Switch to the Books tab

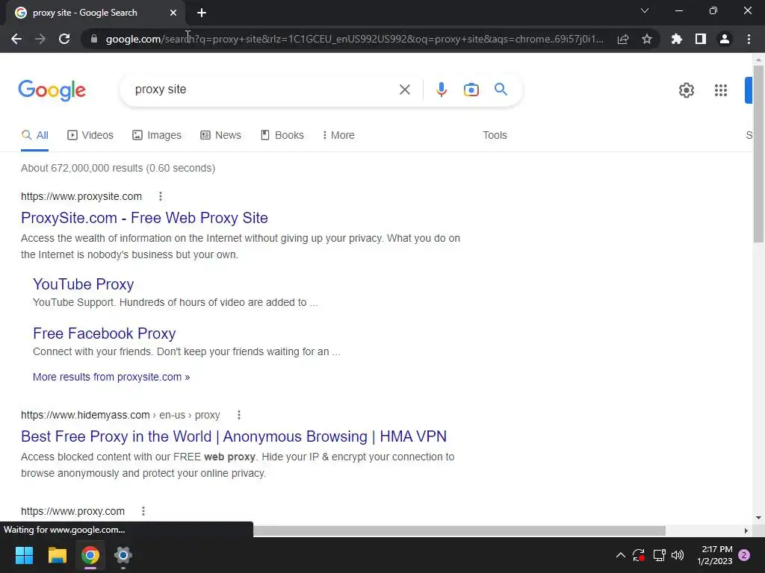click(x=282, y=135)
